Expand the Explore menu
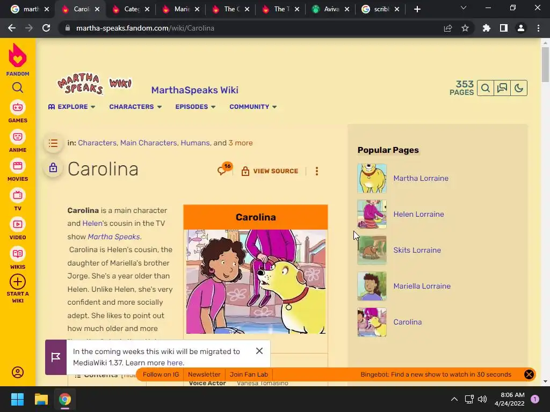This screenshot has width=550, height=412. (71, 107)
